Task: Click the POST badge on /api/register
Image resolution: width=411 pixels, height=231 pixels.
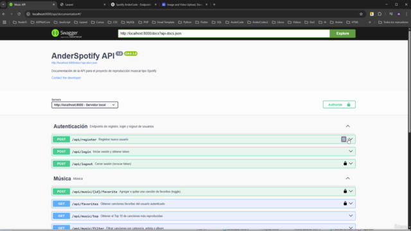Action: (62, 139)
